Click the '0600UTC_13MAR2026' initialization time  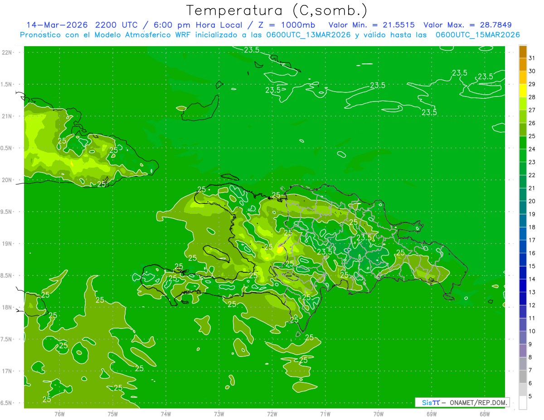pyautogui.click(x=308, y=35)
